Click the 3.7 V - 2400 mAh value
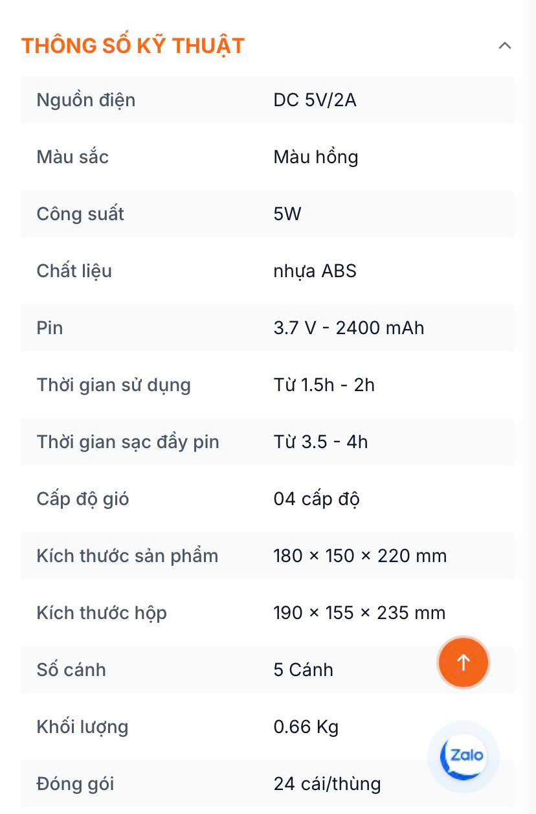The height and width of the screenshot is (814, 536). (348, 328)
